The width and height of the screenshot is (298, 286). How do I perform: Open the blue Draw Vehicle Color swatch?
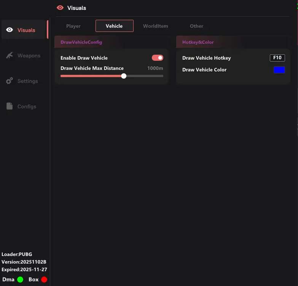point(279,70)
